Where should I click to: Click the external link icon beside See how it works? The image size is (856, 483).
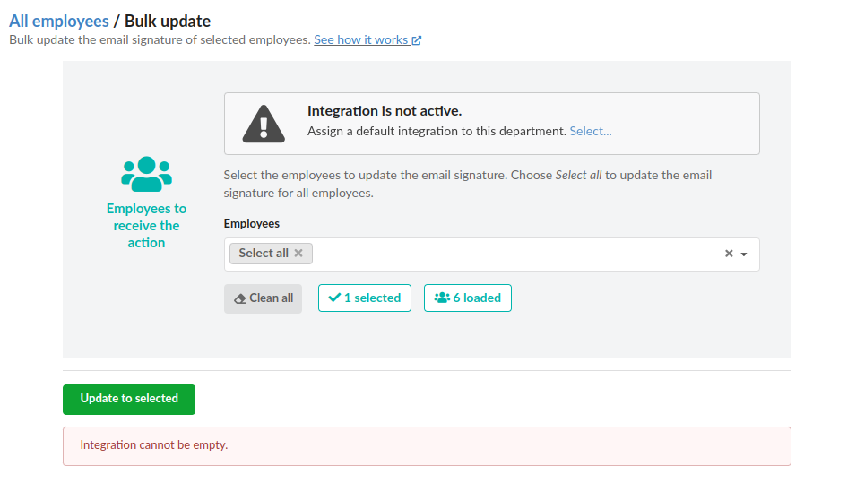(x=417, y=40)
